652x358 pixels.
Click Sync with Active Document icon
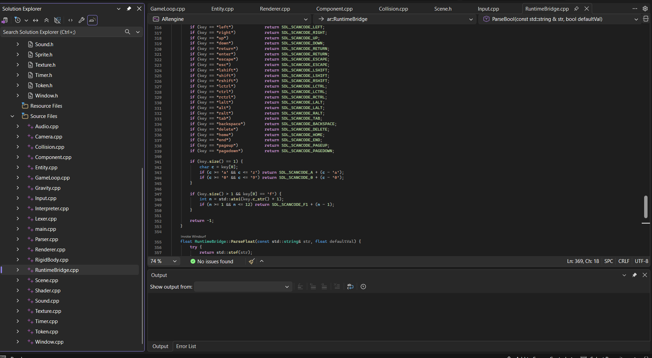point(36,20)
